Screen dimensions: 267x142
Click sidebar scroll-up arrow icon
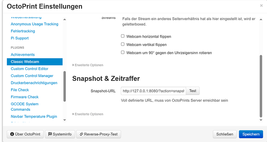click(65, 19)
